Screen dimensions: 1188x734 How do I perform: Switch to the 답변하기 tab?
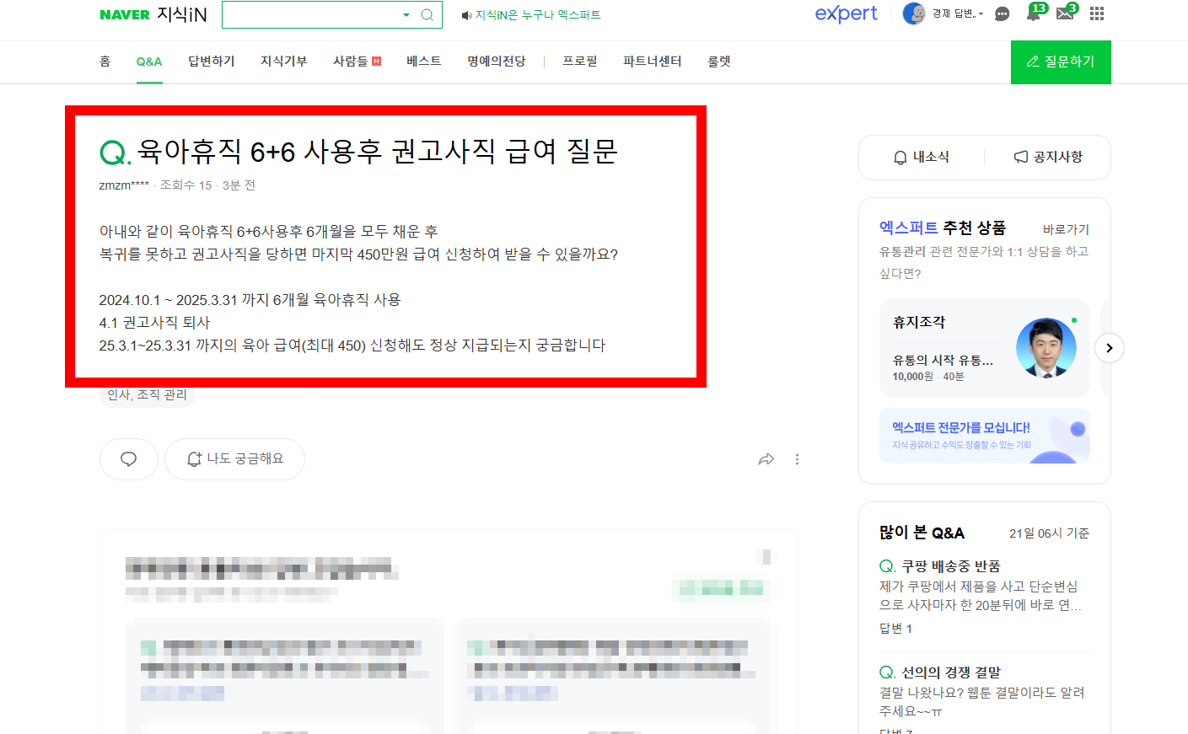(212, 62)
